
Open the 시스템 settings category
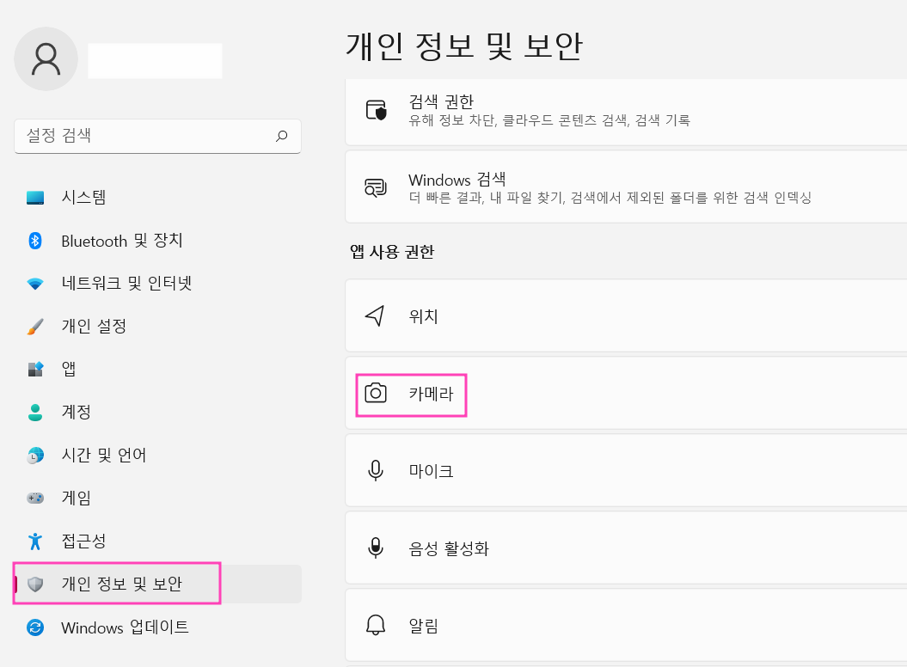tap(157, 198)
